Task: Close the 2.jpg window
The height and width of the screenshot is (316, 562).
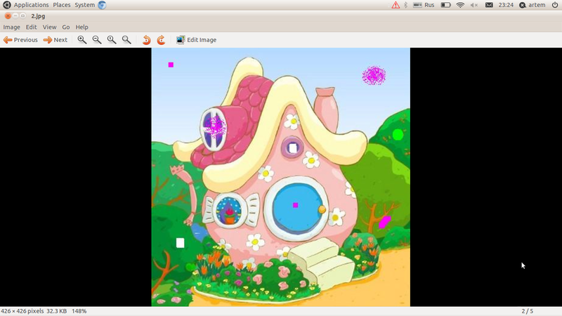Action: coord(8,15)
